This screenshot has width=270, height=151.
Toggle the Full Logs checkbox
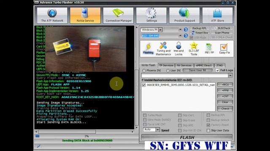click(217, 70)
